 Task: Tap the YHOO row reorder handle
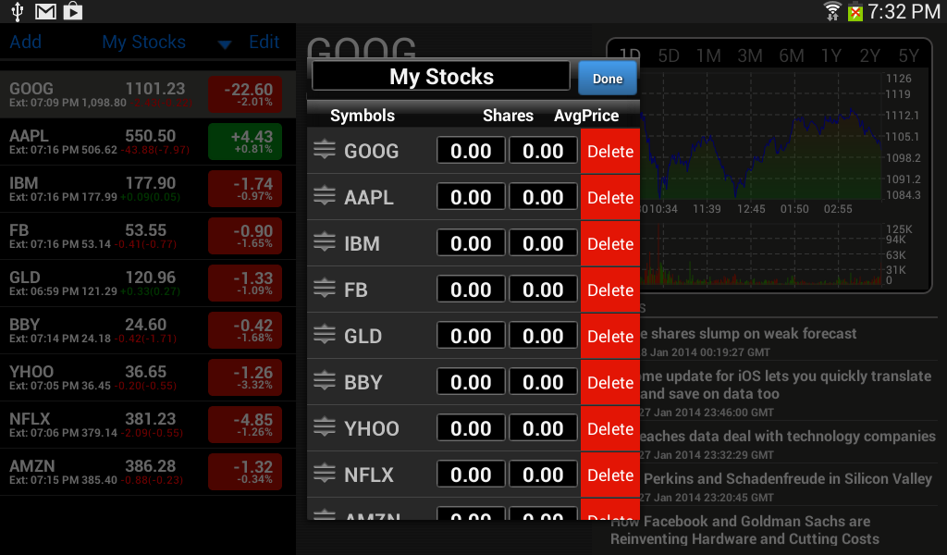pyautogui.click(x=325, y=427)
